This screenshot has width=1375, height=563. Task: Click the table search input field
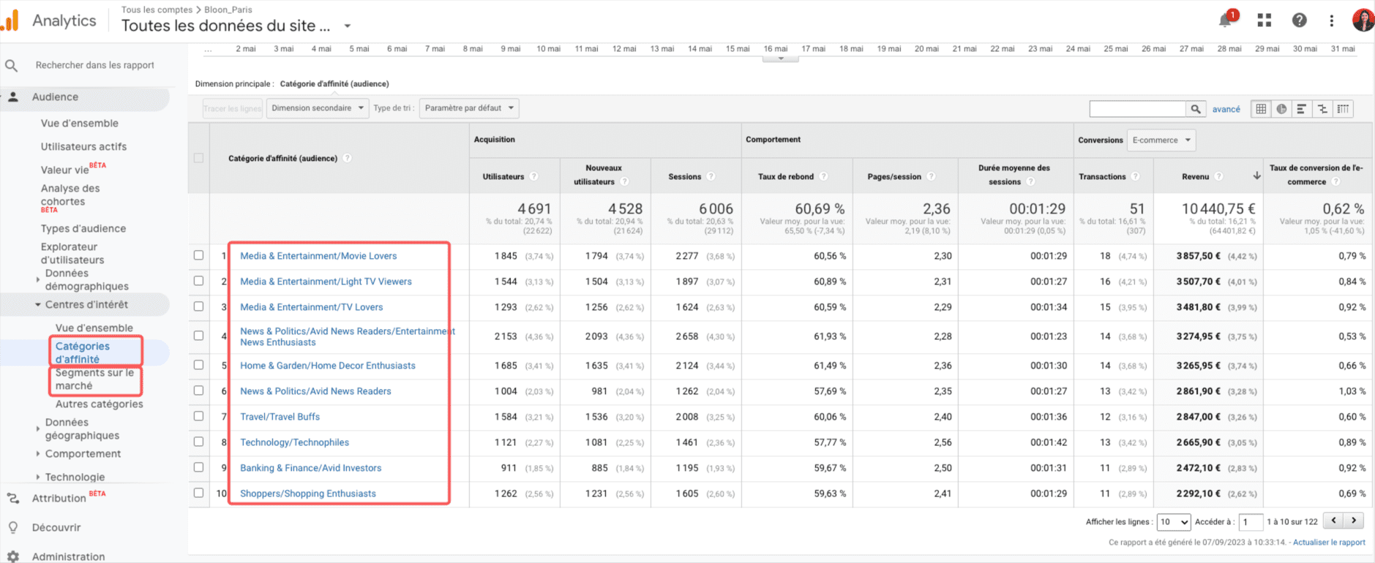[1137, 109]
